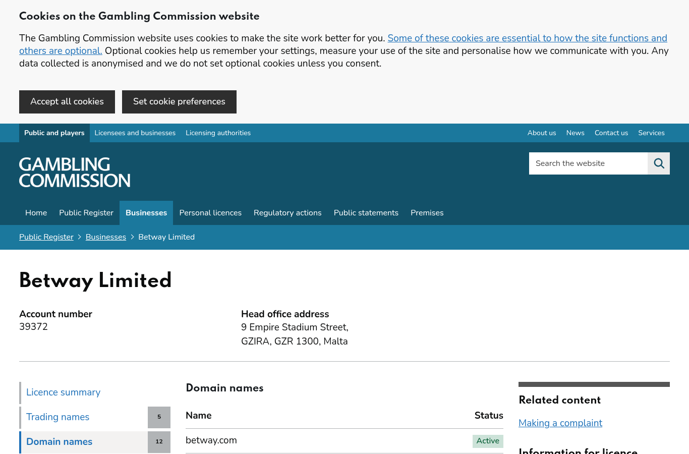
Task: Click the Betway Limited page heading
Action: point(95,281)
